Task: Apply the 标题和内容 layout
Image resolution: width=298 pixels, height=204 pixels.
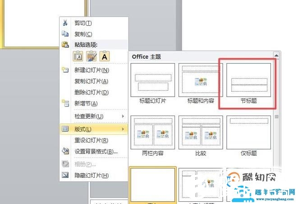Action: tap(202, 80)
